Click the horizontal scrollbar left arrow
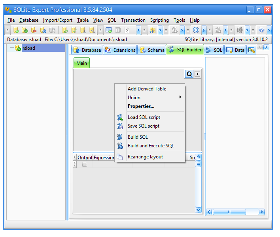Viewport: 280px width, 237px height. (x=209, y=212)
